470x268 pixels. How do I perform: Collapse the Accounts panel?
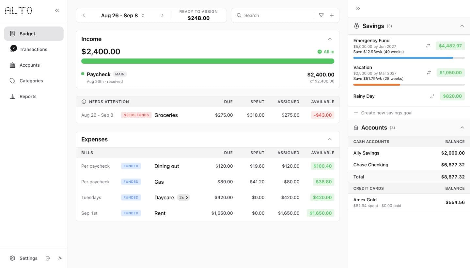coord(462,127)
